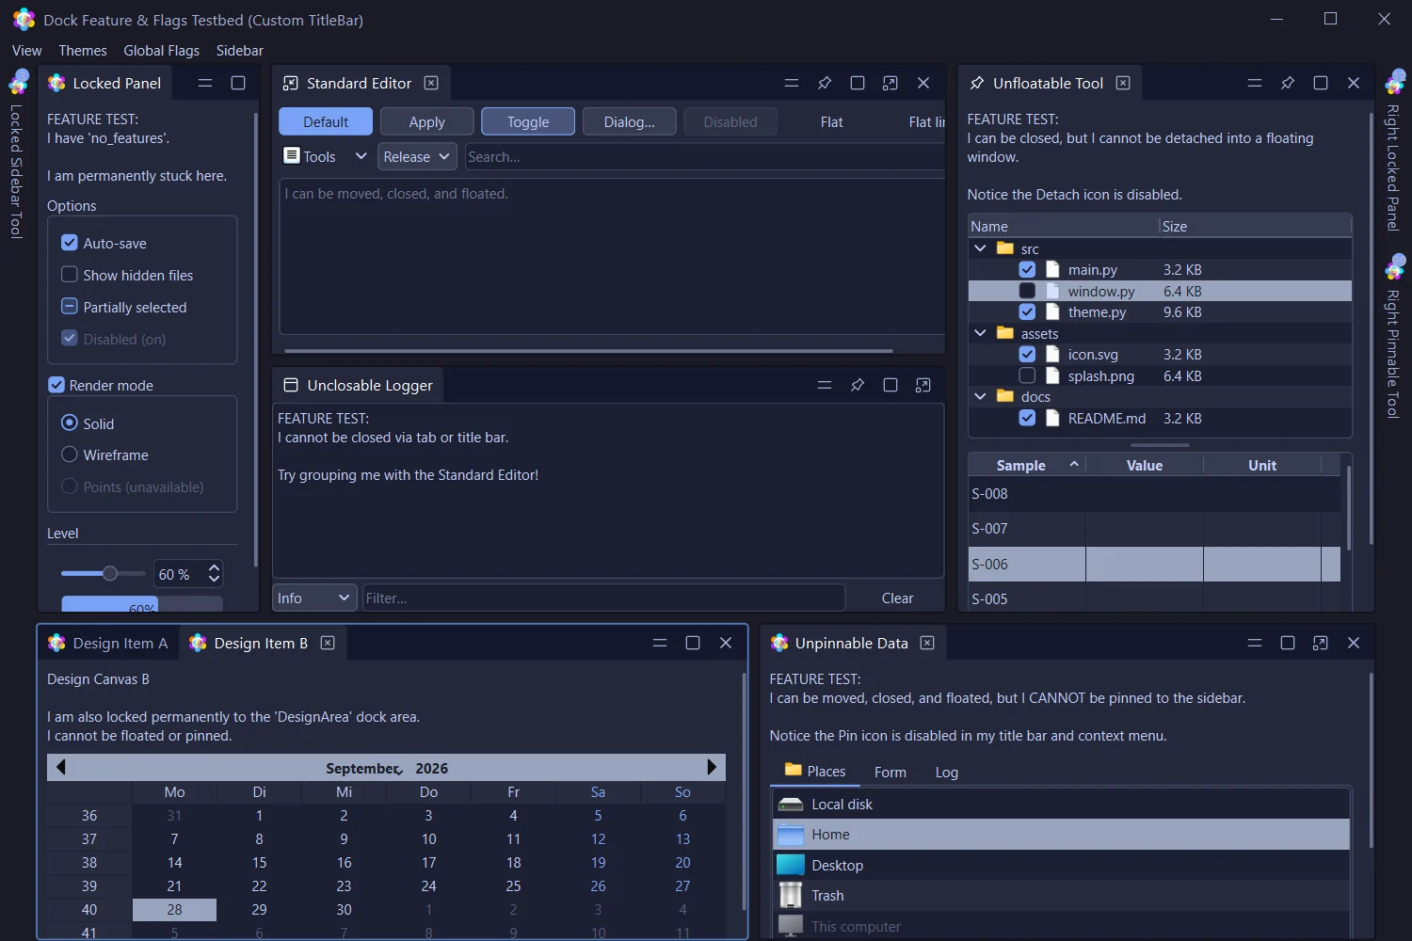Collapse the docs folder in the tree
The image size is (1412, 941).
coord(980,396)
